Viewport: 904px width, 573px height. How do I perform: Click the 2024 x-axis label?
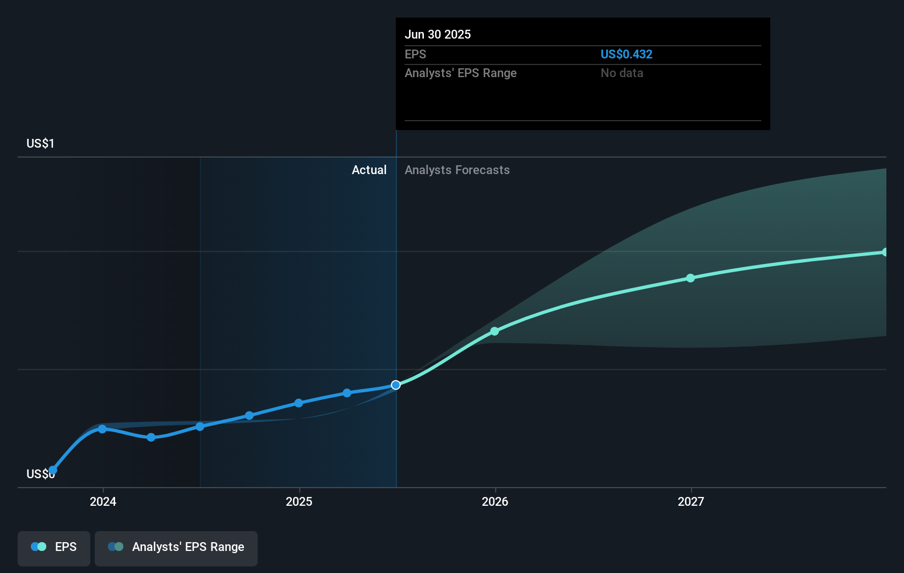(103, 502)
